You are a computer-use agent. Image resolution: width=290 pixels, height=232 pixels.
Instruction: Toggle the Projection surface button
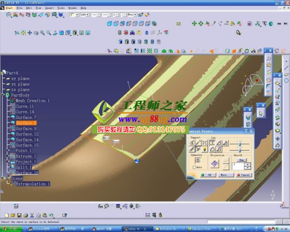pyautogui.click(x=214, y=164)
